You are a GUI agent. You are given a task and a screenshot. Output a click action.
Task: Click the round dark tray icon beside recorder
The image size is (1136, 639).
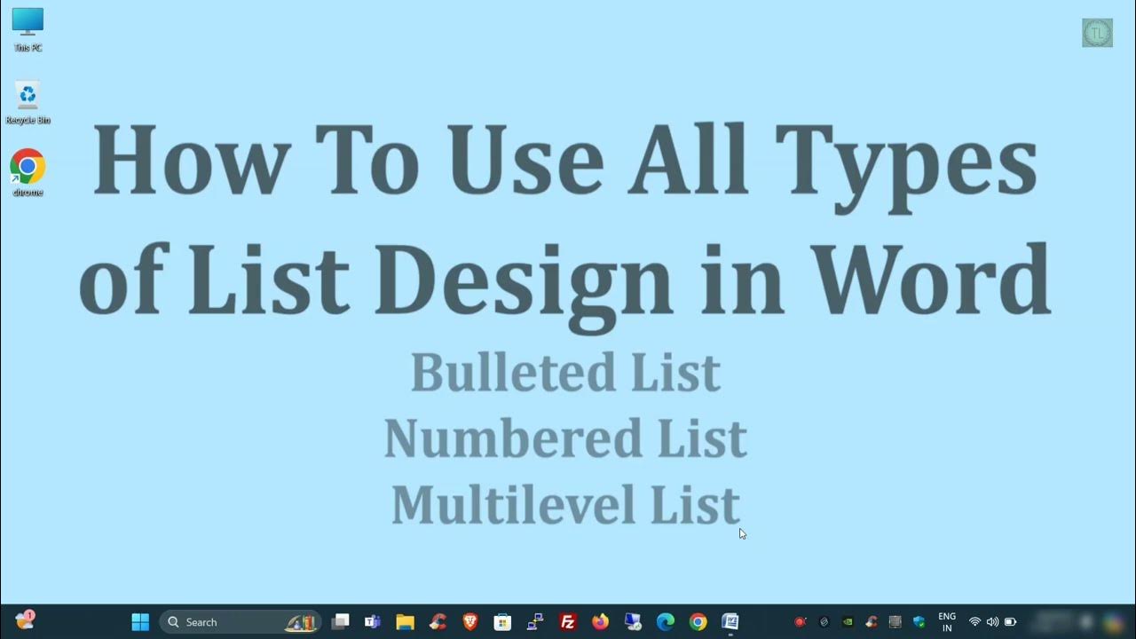coord(824,622)
